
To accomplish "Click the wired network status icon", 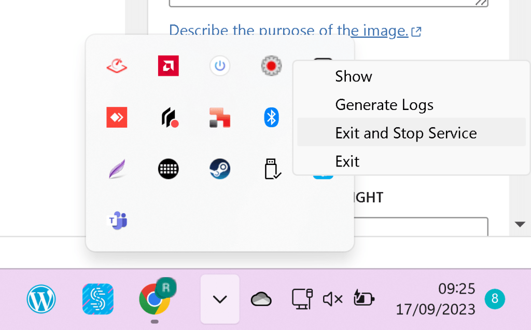I will (x=302, y=299).
